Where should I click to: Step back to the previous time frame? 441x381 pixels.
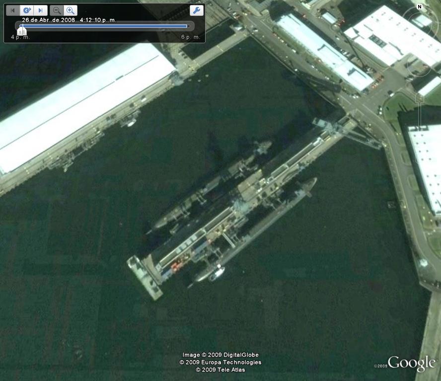(x=13, y=10)
